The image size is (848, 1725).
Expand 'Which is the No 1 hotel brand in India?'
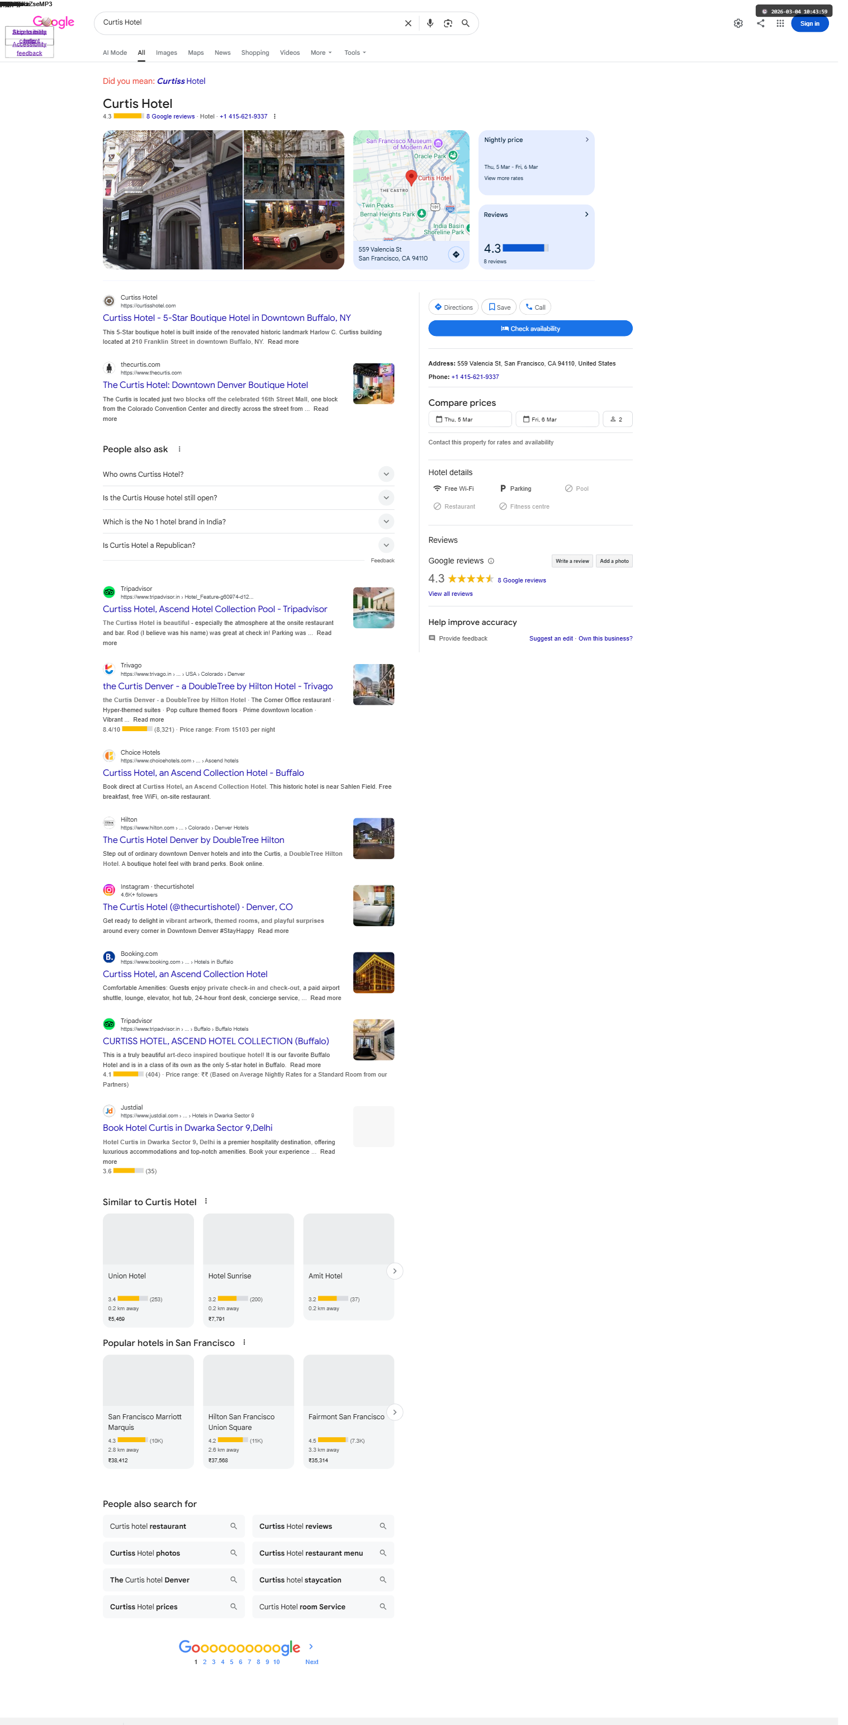pos(249,522)
